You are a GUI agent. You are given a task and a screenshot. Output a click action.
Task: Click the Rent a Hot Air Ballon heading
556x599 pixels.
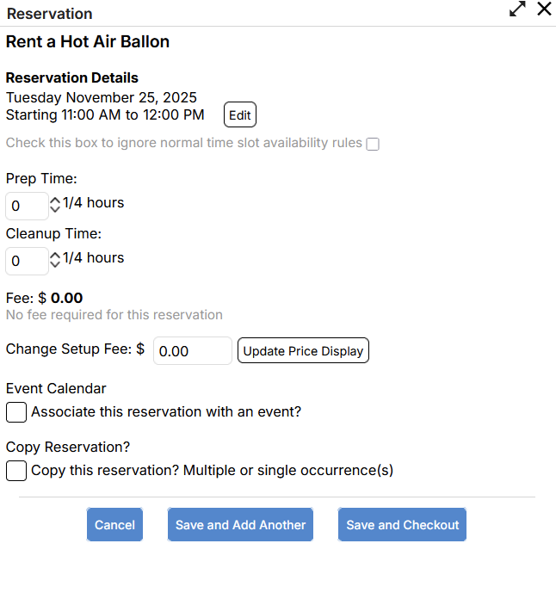coord(88,42)
